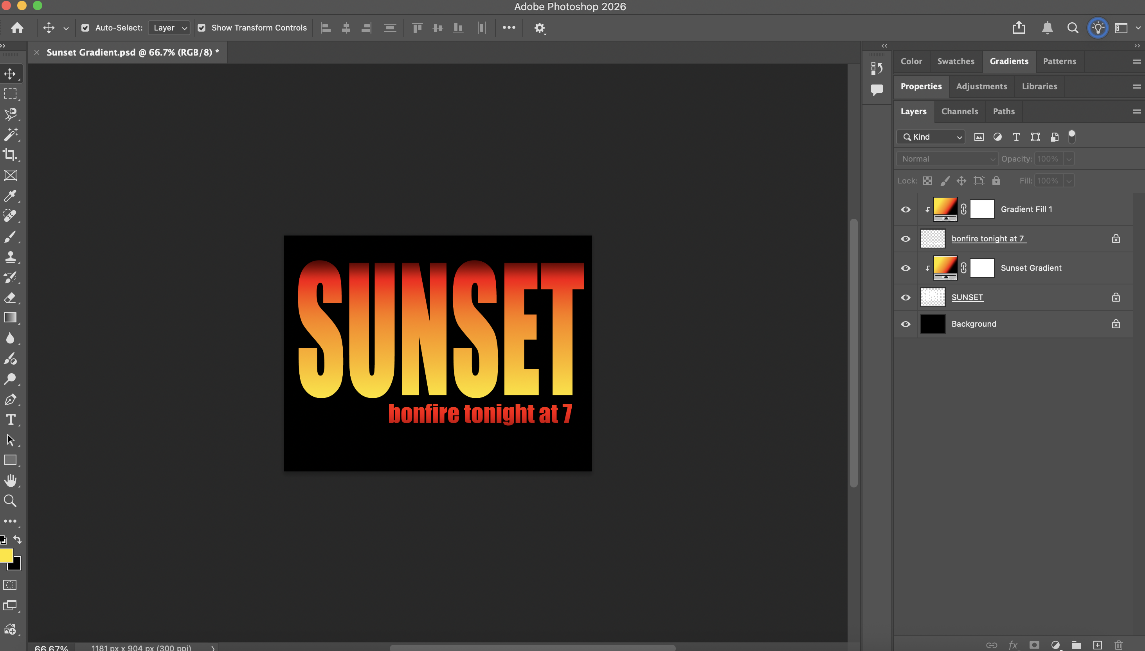The width and height of the screenshot is (1145, 651).
Task: Select the Clone Stamp tool
Action: click(x=10, y=257)
